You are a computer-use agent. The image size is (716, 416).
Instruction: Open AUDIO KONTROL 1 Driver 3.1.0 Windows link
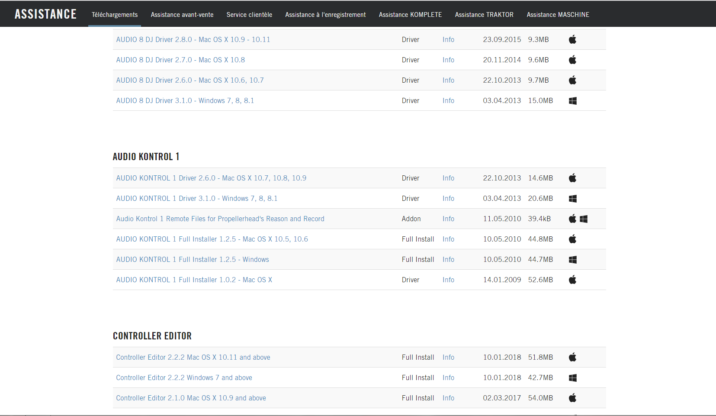coord(197,198)
